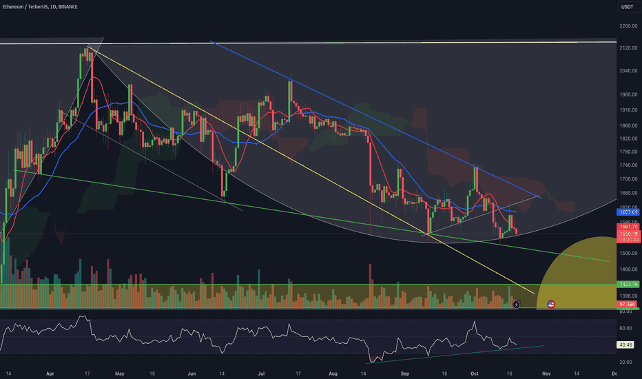This screenshot has width=642, height=379.
Task: Click the Nov date label on time axis
Action: (x=546, y=373)
